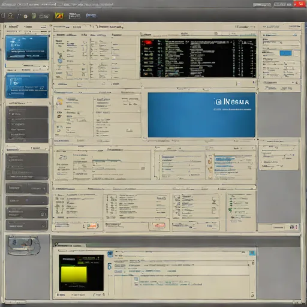Click the blue square icon in bottom panel header
The width and height of the screenshot is (307, 307).
[x=110, y=254]
